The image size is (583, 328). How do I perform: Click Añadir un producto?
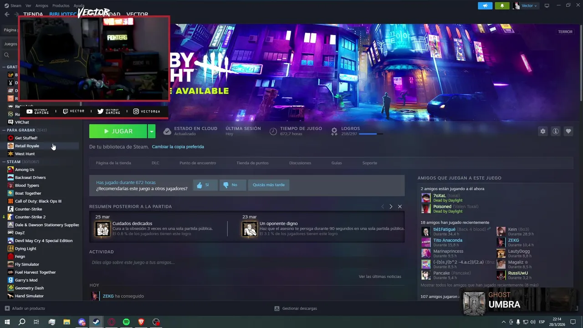coord(25,308)
